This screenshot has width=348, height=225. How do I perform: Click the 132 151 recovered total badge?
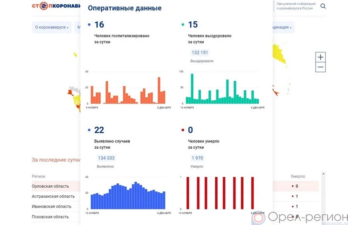tap(200, 53)
